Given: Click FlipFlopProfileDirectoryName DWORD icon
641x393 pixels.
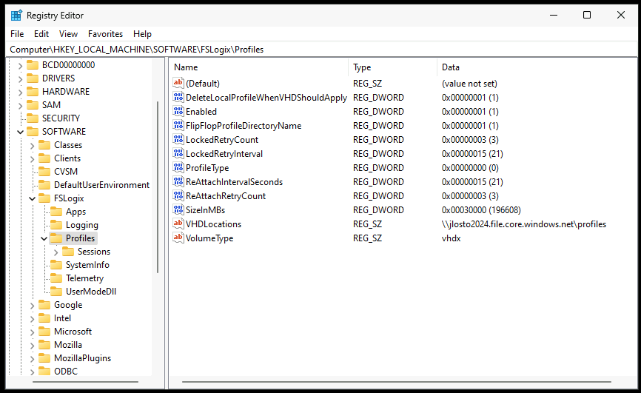Looking at the screenshot, I should [x=178, y=125].
